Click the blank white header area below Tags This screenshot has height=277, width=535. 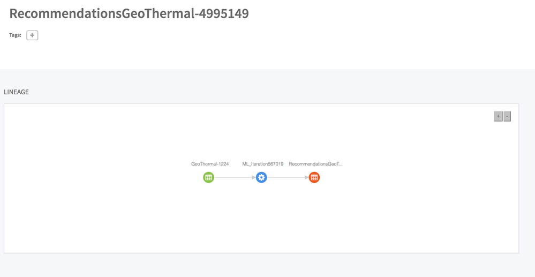268,56
